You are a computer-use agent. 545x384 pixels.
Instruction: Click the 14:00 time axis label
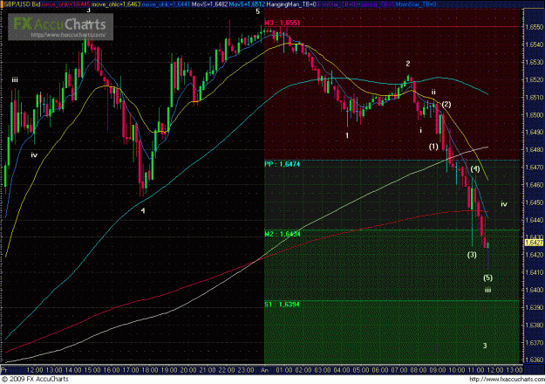[73, 370]
